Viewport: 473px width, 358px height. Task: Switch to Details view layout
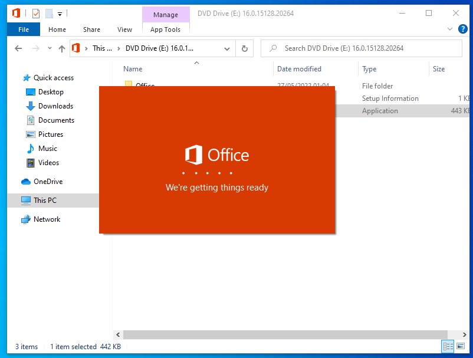click(448, 346)
